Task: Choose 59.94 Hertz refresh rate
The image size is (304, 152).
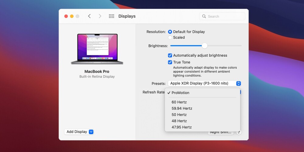Action: 202,109
